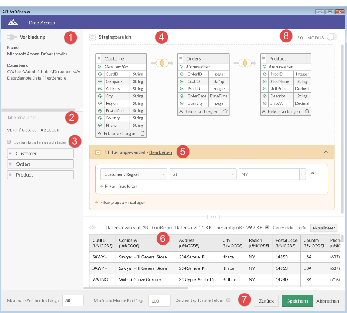Remove the Orders table via trash icon

(225, 112)
